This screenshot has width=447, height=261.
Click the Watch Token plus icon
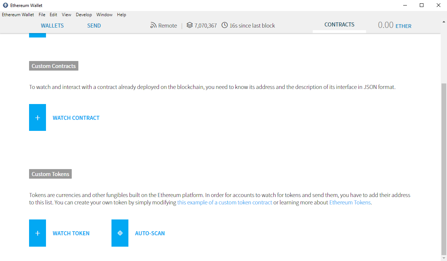pyautogui.click(x=38, y=233)
